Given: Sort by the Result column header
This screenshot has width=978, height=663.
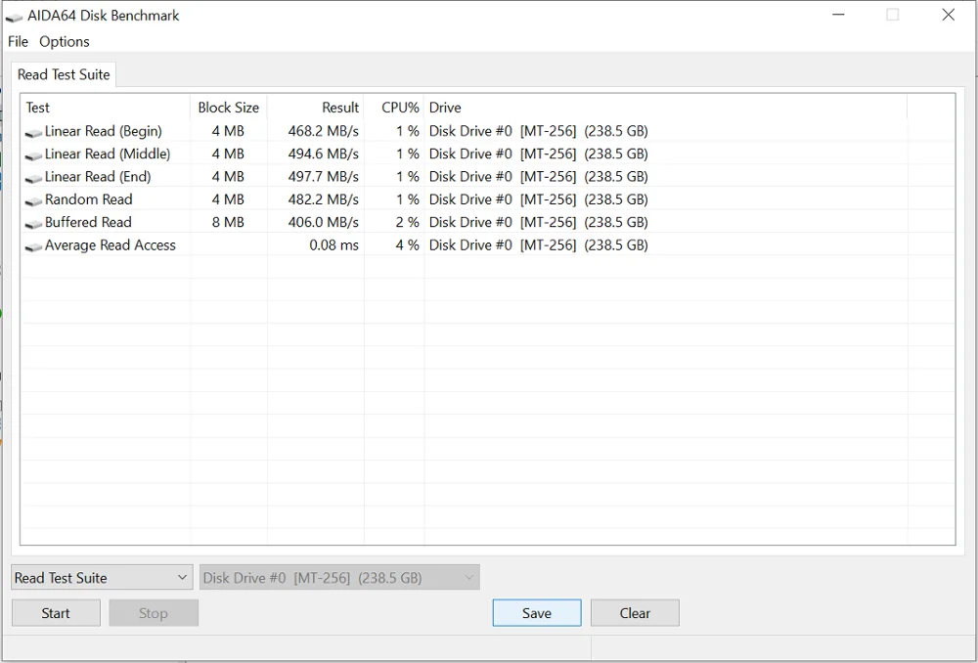Looking at the screenshot, I should coord(316,108).
